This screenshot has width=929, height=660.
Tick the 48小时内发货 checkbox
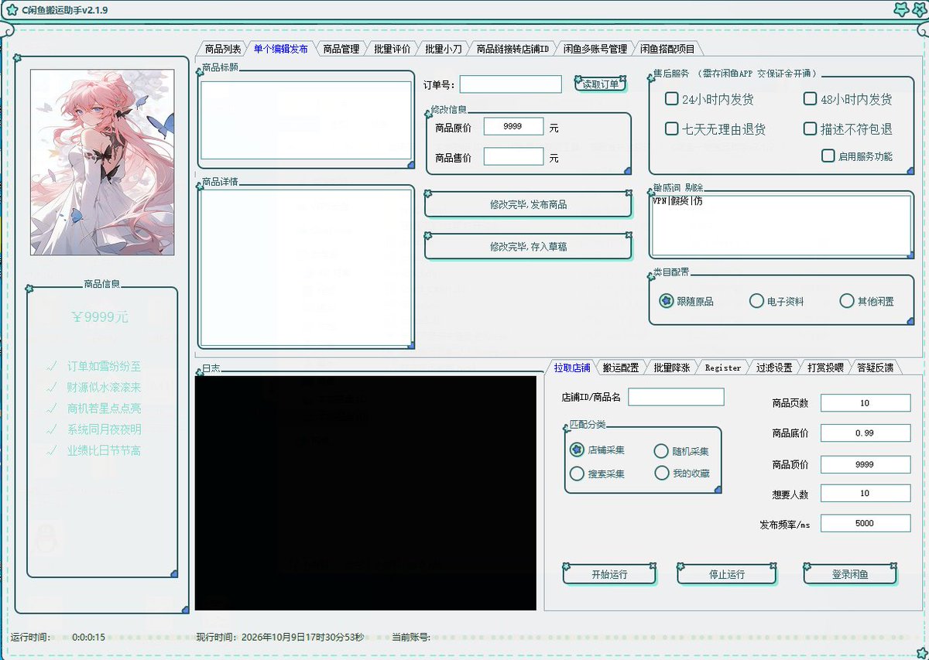point(810,99)
